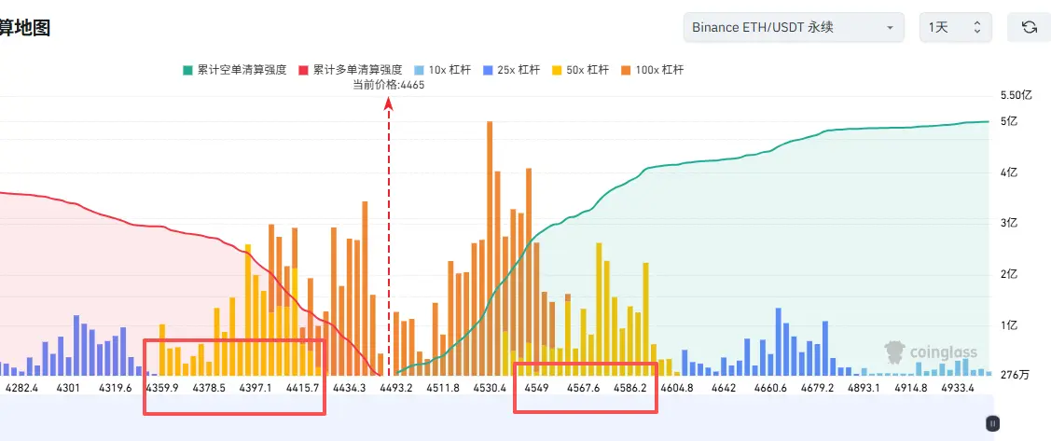The image size is (1051, 441).
Task: Click x-axis label 4415.7
Action: pyautogui.click(x=302, y=388)
